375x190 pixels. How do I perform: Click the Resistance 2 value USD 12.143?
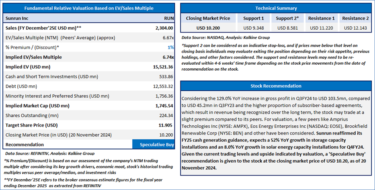pos(355,28)
